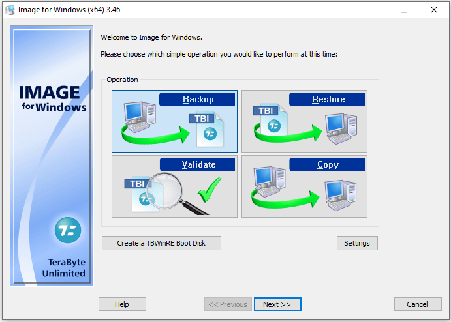Choose the Copy operation tile
451x322 pixels.
(x=304, y=186)
